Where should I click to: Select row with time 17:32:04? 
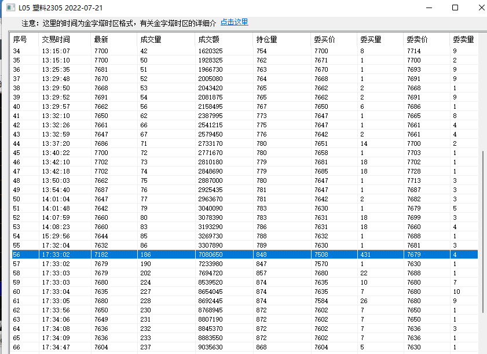(x=245, y=245)
